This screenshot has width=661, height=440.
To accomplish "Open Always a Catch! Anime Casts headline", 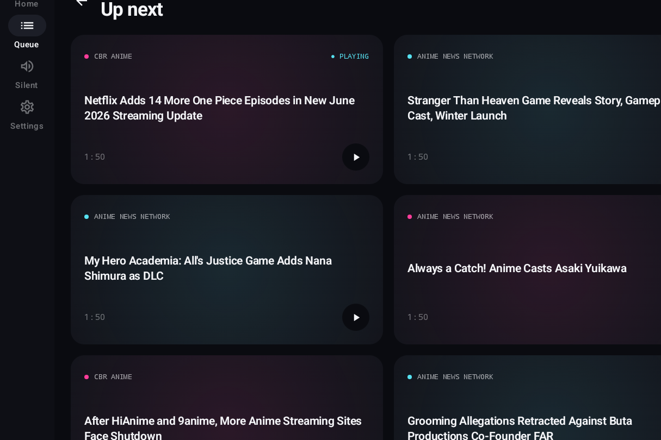I will tap(517, 268).
